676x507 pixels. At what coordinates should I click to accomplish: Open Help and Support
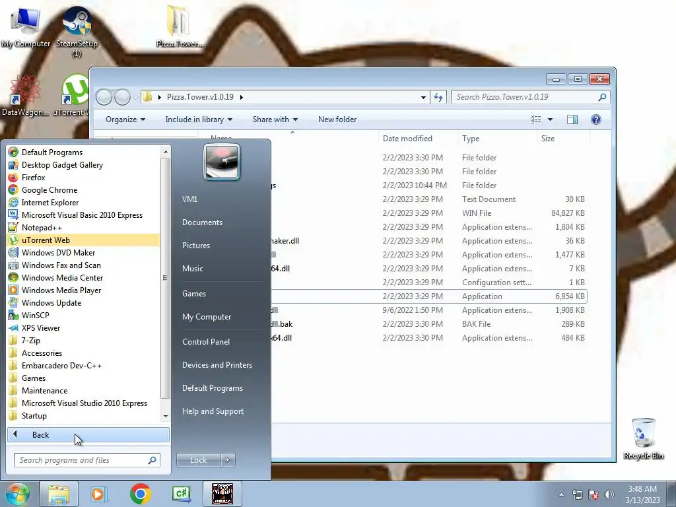click(x=213, y=411)
